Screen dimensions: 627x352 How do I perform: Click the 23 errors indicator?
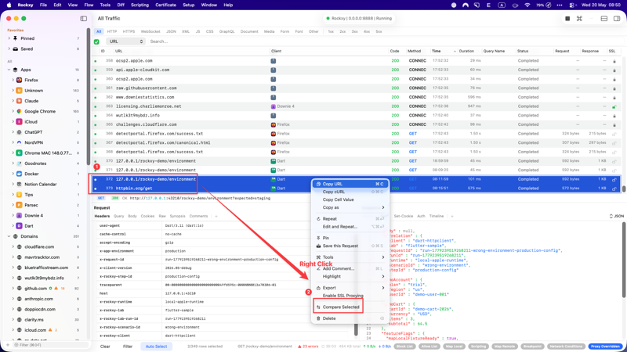coord(308,347)
